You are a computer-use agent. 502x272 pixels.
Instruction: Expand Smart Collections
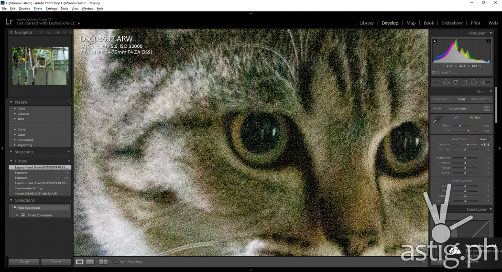click(17, 215)
